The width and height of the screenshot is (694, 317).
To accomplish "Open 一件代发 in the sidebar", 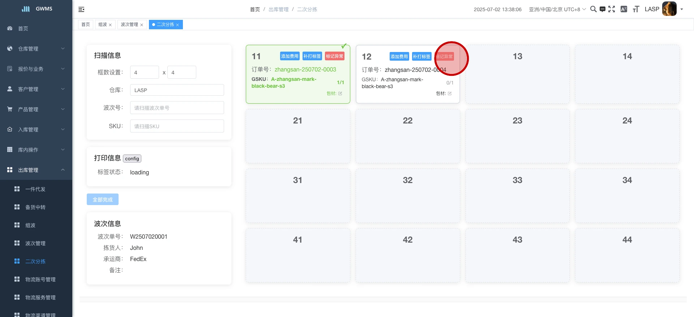I will [x=35, y=189].
